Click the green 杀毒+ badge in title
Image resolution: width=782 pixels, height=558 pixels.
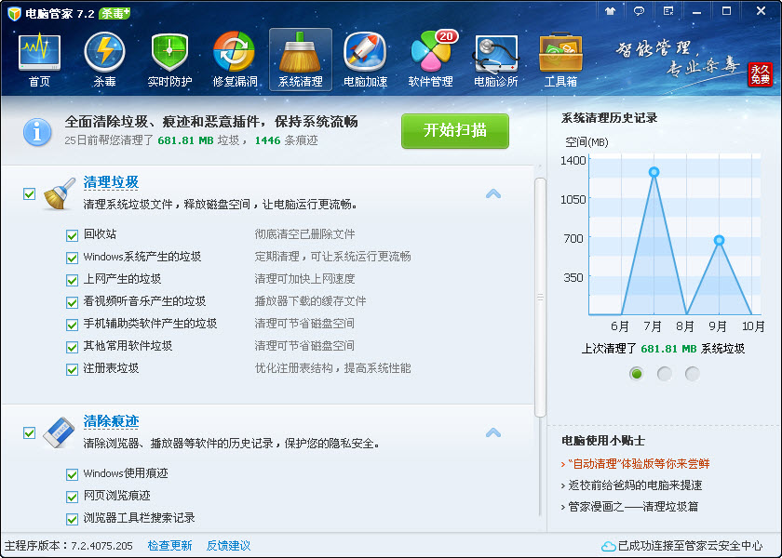pyautogui.click(x=115, y=13)
